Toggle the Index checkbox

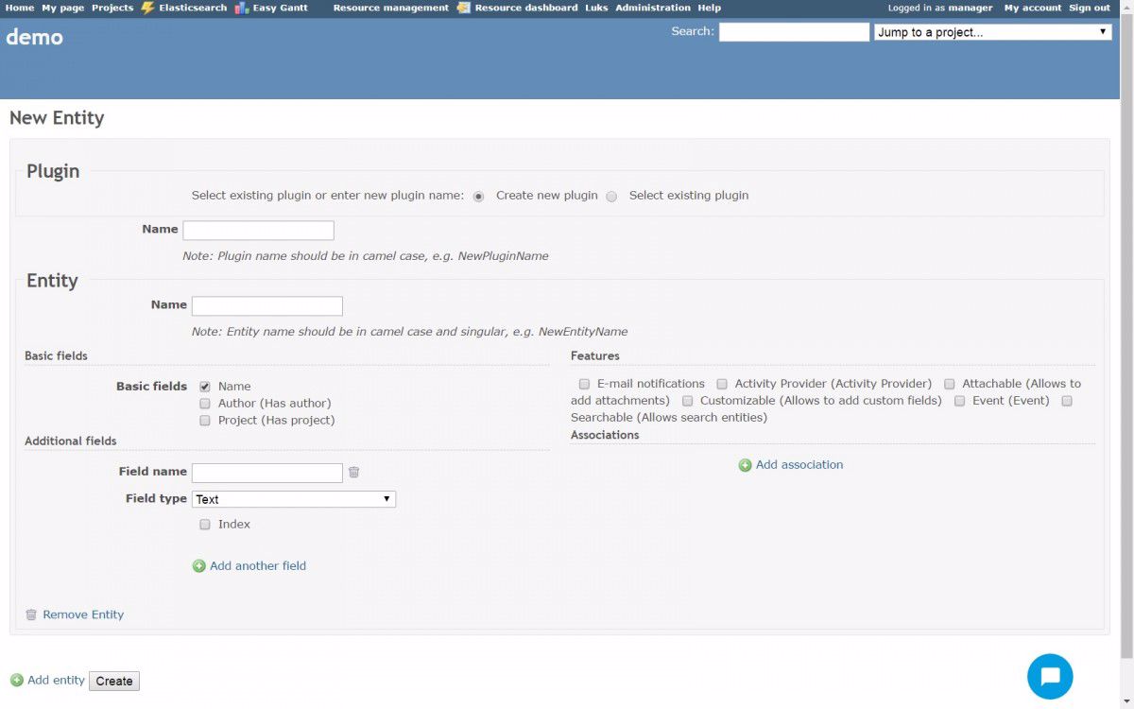pyautogui.click(x=205, y=525)
